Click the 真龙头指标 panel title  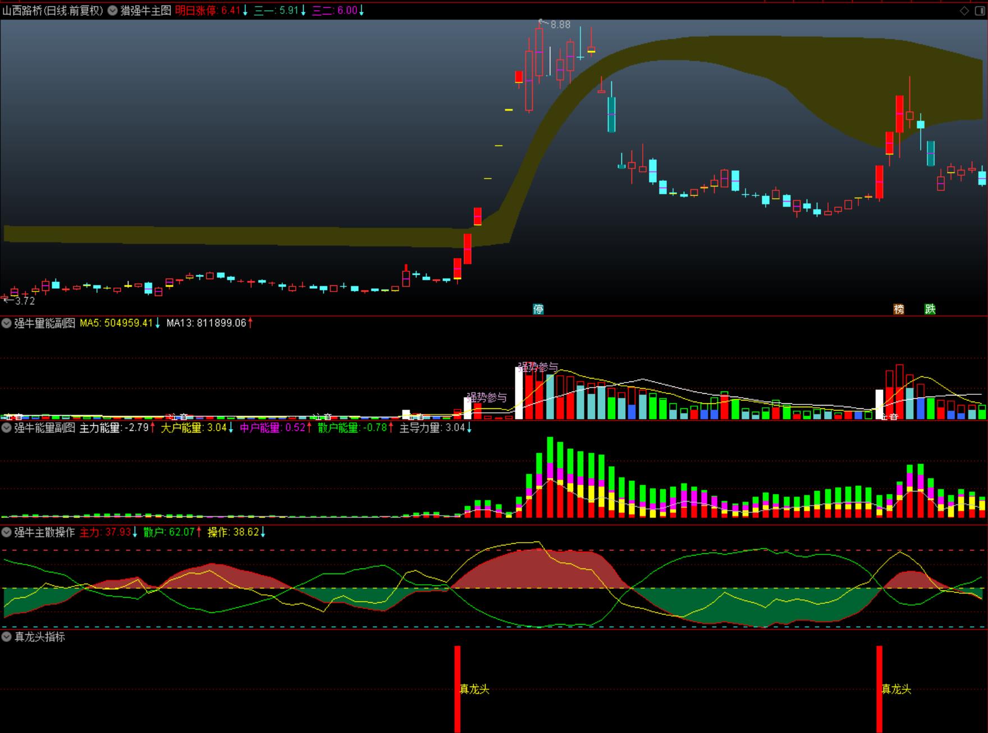pyautogui.click(x=39, y=637)
